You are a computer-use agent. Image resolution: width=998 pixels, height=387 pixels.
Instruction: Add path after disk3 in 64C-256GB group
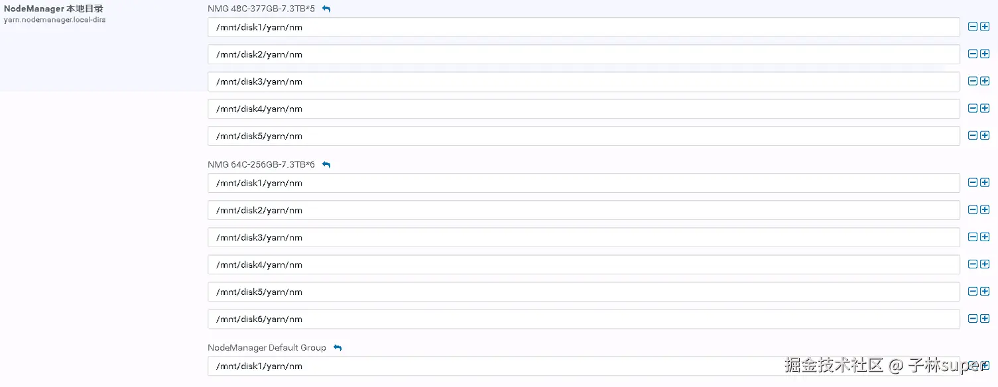985,237
